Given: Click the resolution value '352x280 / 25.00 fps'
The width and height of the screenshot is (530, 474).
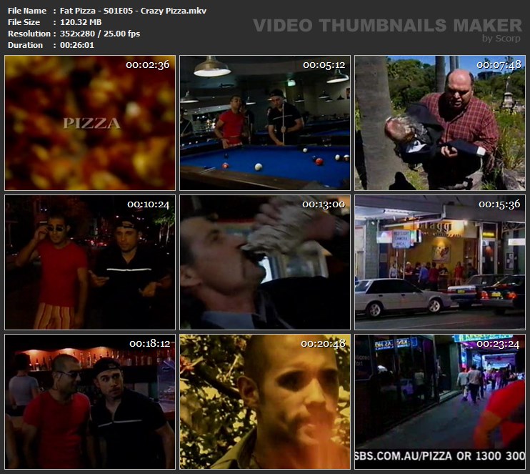Looking at the screenshot, I should point(100,34).
